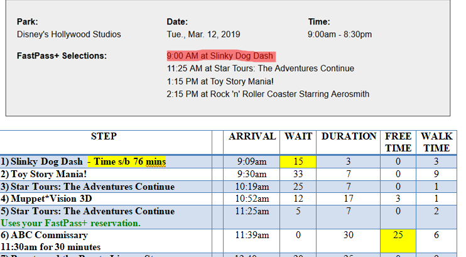This screenshot has height=257, width=466.
Task: Click the yellow-highlighted free time cell showing 25
Action: [398, 235]
